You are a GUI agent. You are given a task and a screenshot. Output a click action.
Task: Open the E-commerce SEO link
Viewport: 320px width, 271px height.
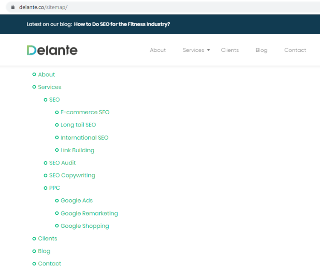[x=85, y=112]
